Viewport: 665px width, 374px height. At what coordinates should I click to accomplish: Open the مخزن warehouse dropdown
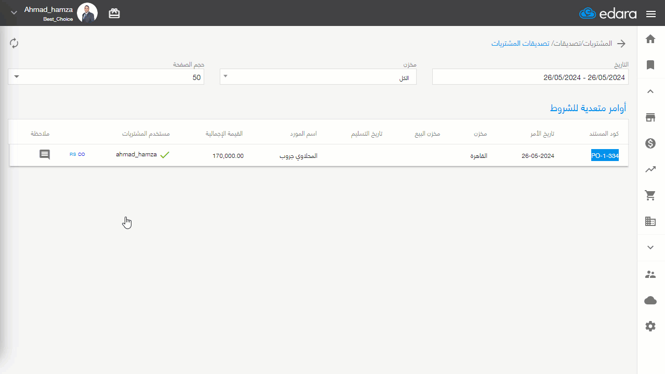tap(318, 77)
